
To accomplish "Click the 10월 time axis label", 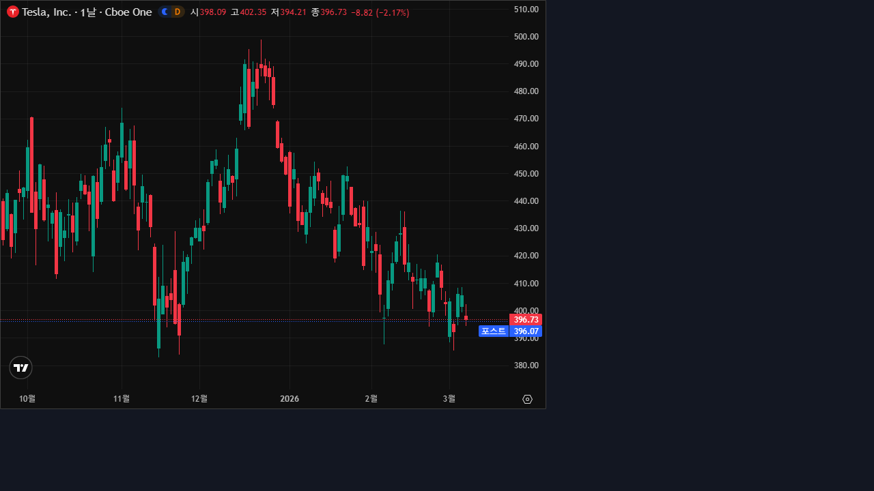I will (x=27, y=399).
